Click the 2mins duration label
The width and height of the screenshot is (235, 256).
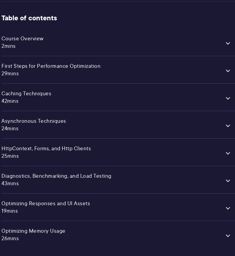(8, 46)
